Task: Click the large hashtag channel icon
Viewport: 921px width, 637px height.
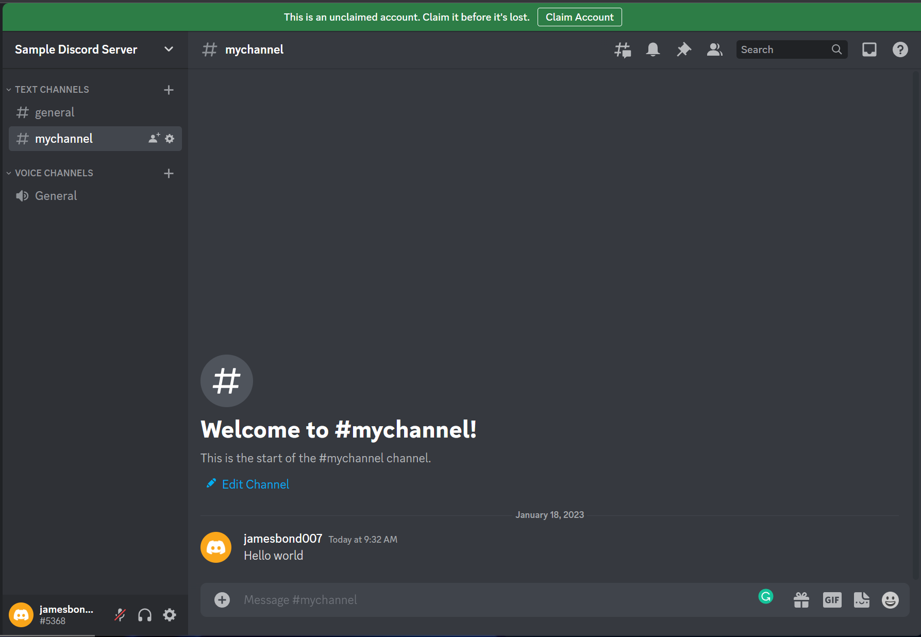Action: [x=227, y=381]
